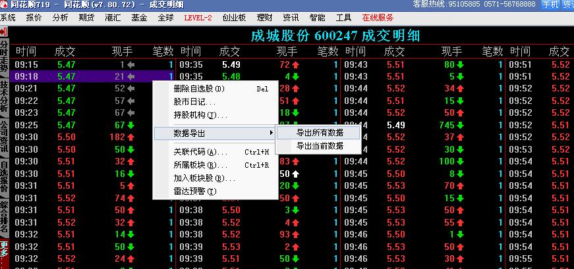Click the white up arrow beside 50
574x269 pixels.
pyautogui.click(x=295, y=174)
